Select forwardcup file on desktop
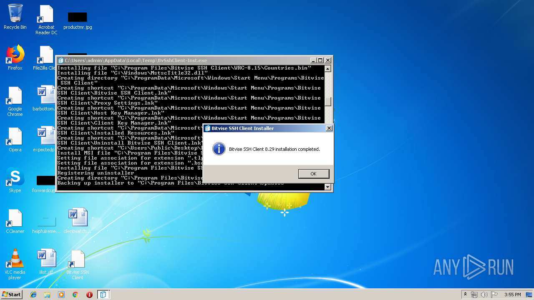The width and height of the screenshot is (534, 300). point(44,183)
